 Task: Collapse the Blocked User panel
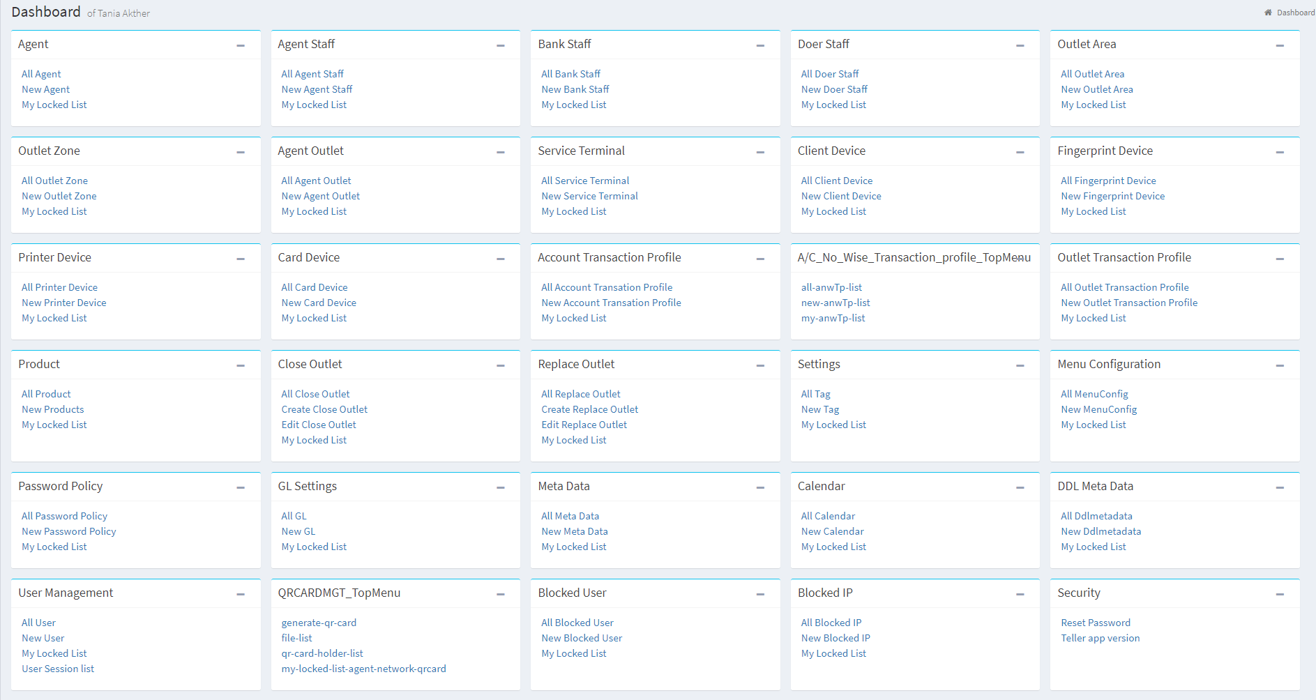pos(760,594)
